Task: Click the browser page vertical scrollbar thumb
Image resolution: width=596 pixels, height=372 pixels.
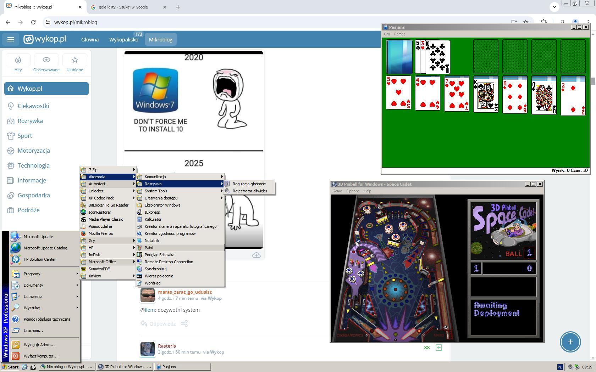Action: [593, 81]
